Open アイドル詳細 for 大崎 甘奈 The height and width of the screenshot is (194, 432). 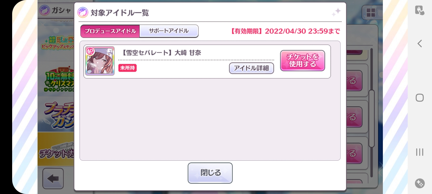251,68
